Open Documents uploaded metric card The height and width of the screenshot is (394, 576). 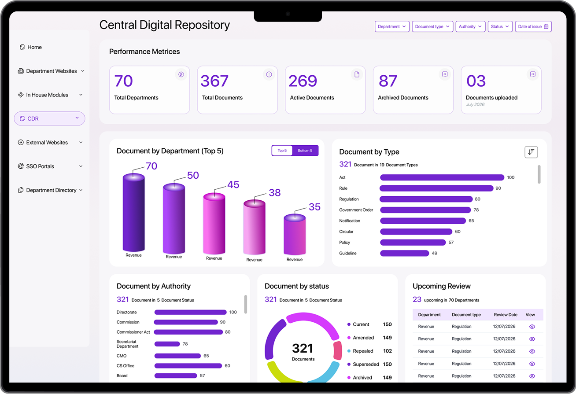click(x=501, y=90)
